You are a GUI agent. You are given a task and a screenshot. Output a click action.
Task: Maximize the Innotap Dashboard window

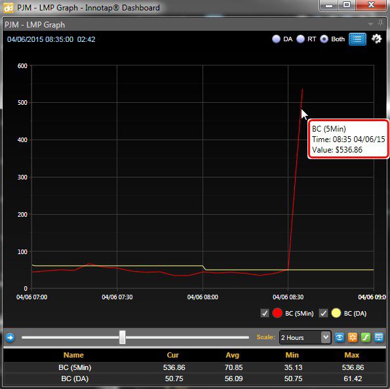click(347, 5)
